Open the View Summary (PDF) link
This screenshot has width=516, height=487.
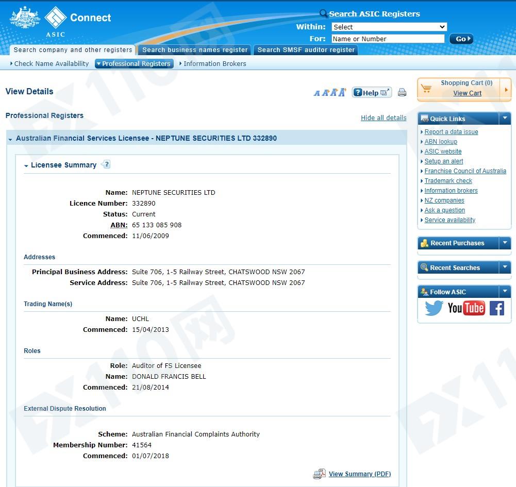coord(360,474)
